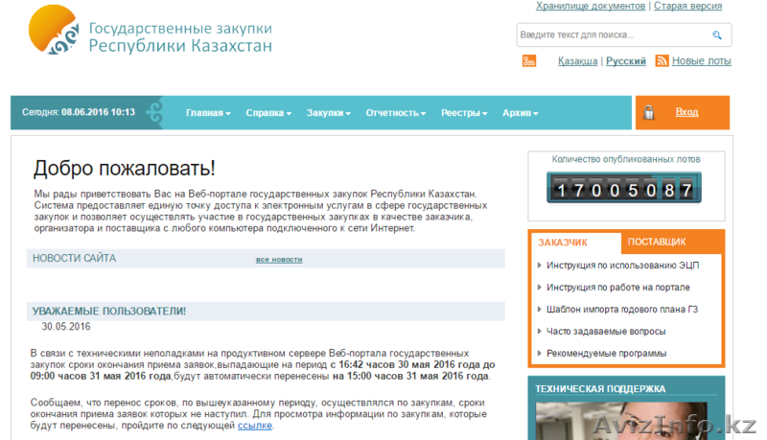Click the padlock login icon

(x=649, y=112)
